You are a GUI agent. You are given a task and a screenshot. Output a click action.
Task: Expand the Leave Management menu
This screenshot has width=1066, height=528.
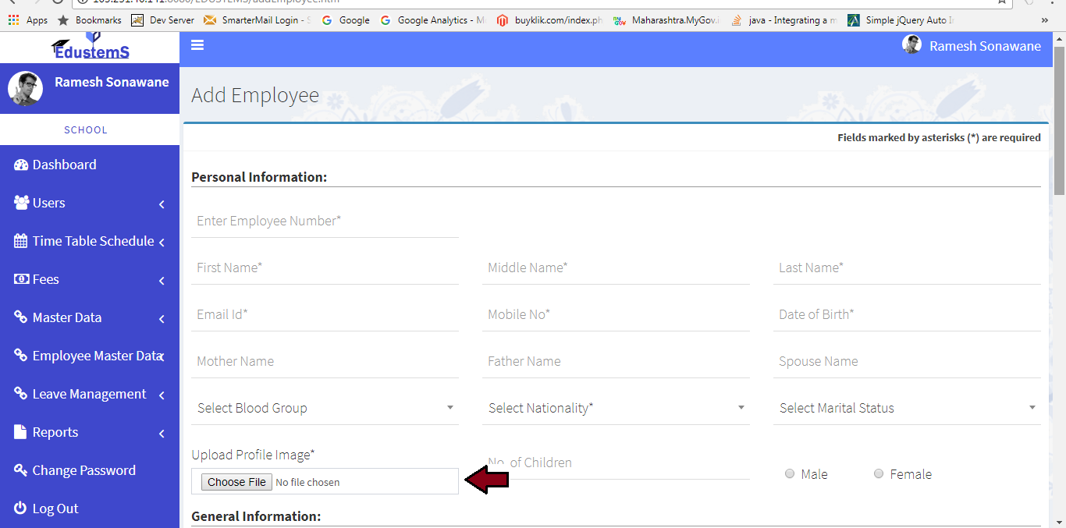pyautogui.click(x=89, y=394)
